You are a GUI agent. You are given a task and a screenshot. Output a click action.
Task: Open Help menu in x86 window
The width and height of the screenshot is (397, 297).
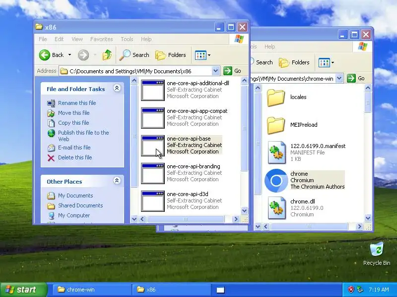tap(146, 39)
